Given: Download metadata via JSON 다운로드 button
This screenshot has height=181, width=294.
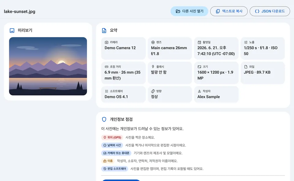Looking at the screenshot, I should (270, 11).
